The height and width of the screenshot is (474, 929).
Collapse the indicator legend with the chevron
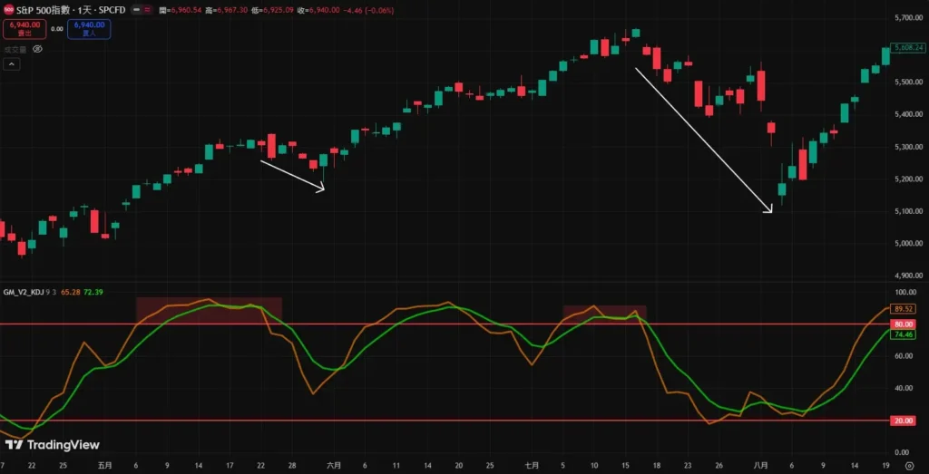pyautogui.click(x=12, y=64)
